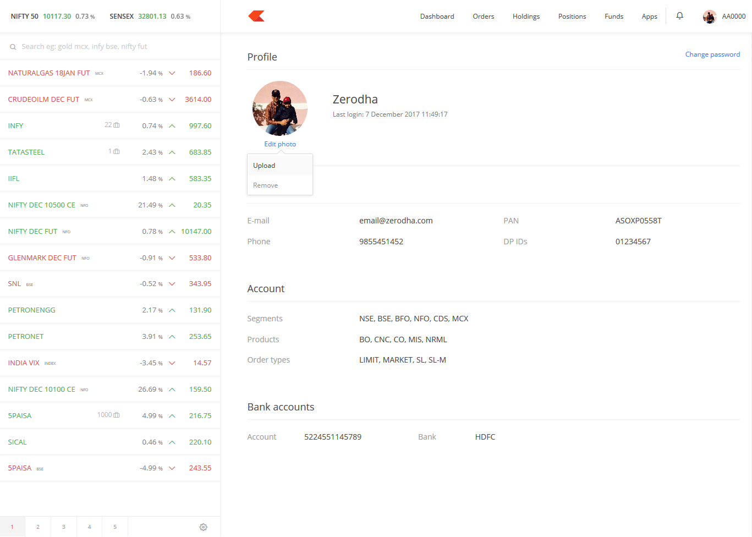Click the Kite logo icon
The image size is (752, 537).
tap(256, 16)
